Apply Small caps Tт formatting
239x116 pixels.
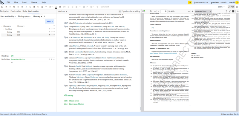pyautogui.click(x=38, y=7)
